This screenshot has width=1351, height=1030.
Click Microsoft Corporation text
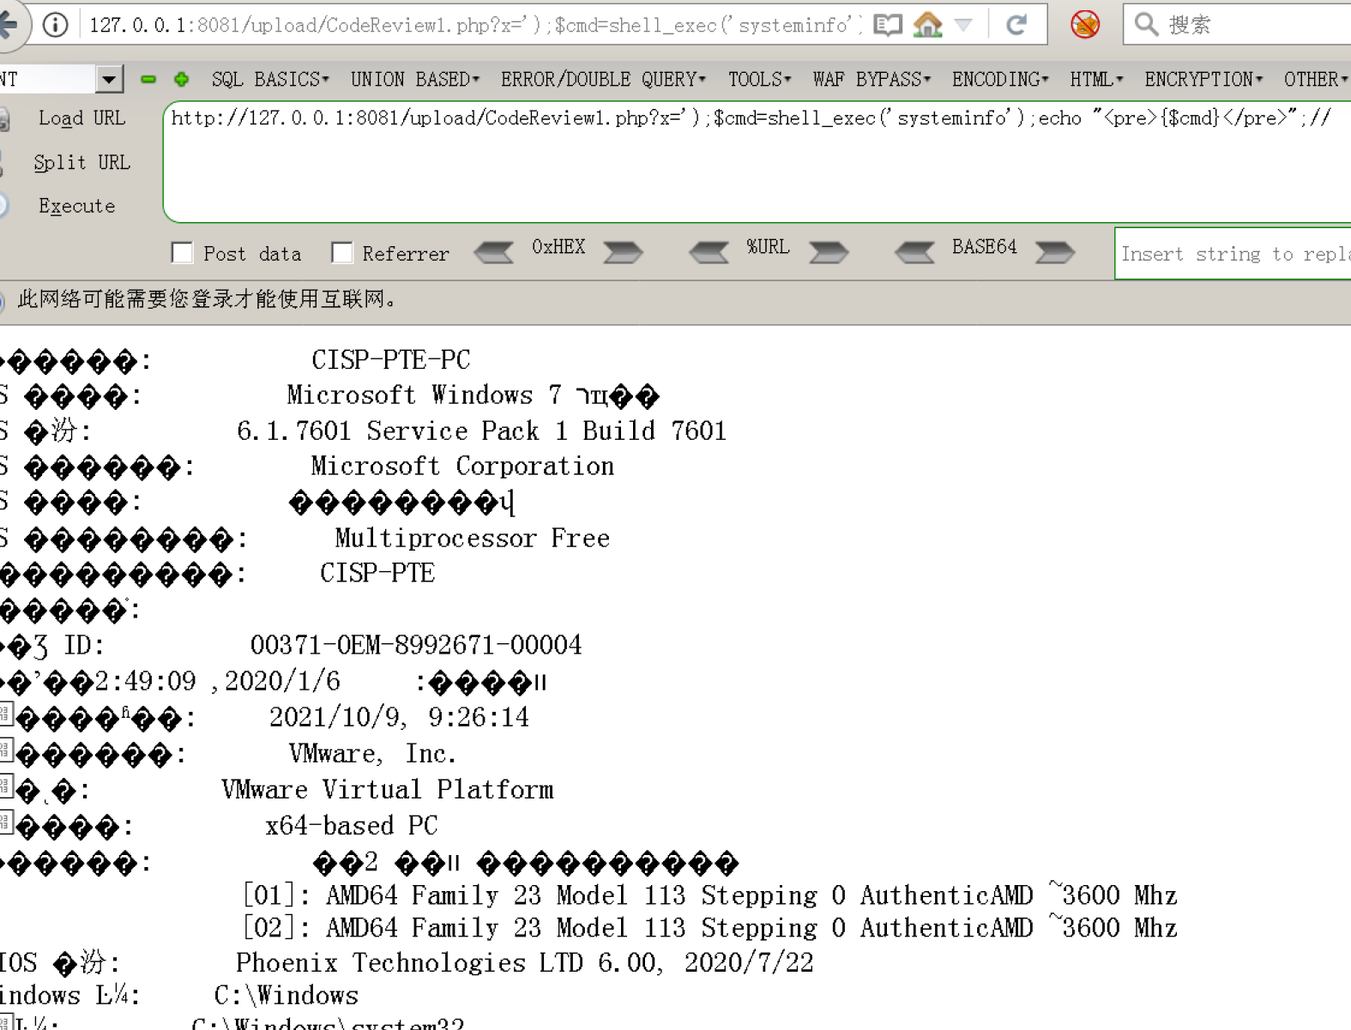pyautogui.click(x=462, y=466)
